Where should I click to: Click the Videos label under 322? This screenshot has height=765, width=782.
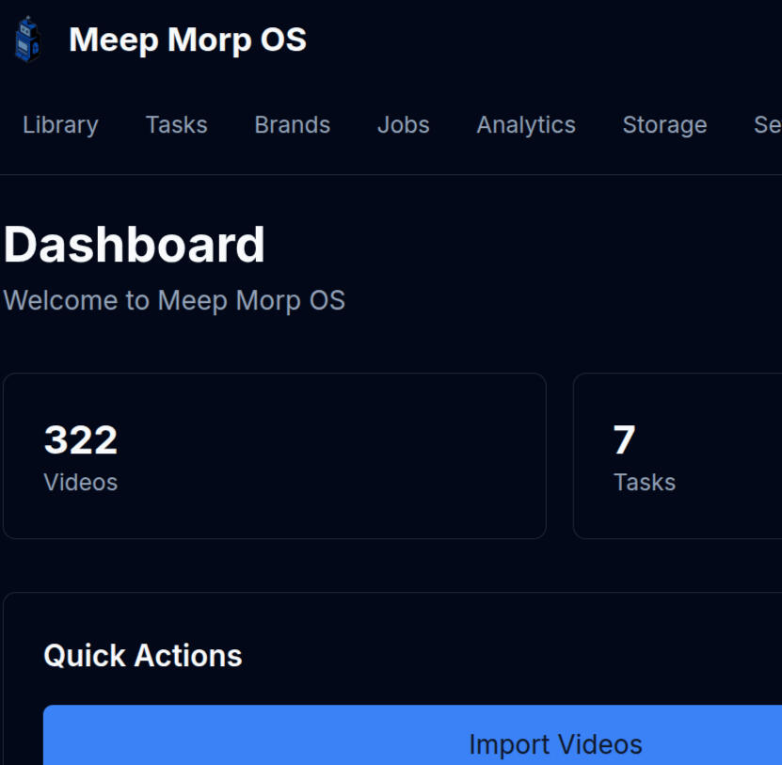coord(81,483)
